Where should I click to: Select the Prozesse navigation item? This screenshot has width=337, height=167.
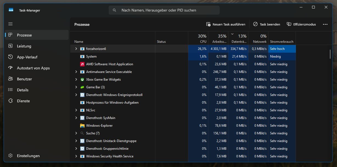pyautogui.click(x=37, y=35)
